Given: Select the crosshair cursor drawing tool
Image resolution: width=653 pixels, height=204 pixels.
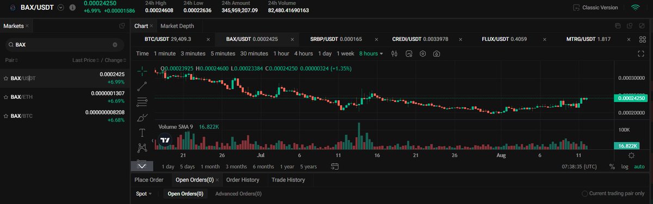Looking at the screenshot, I should click(142, 71).
